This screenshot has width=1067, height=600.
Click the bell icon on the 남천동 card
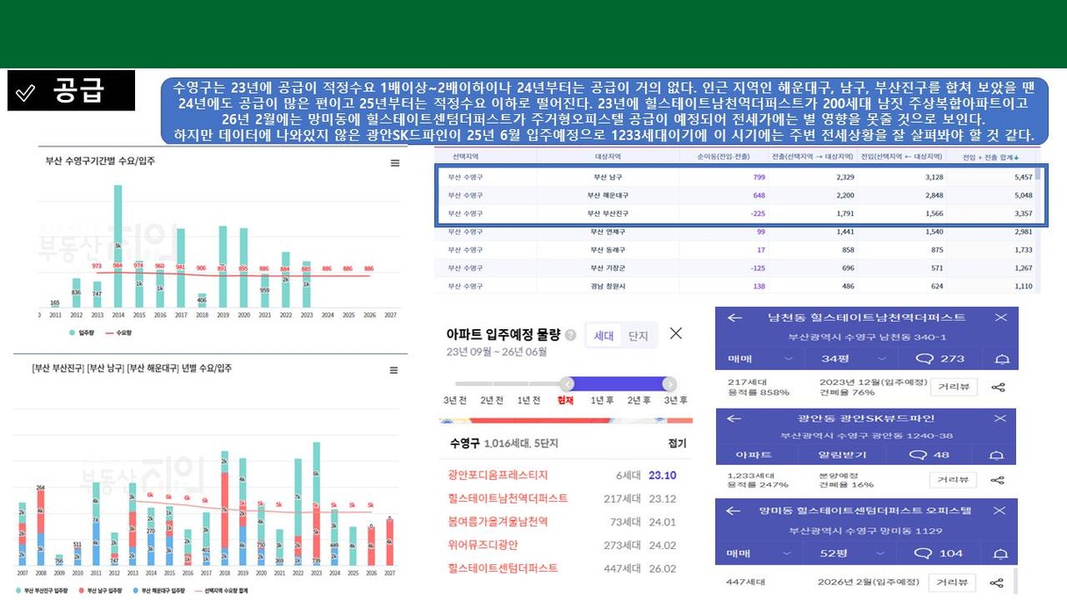click(1000, 359)
